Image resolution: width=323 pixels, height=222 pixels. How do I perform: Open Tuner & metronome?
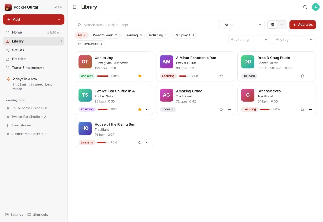click(x=34, y=68)
